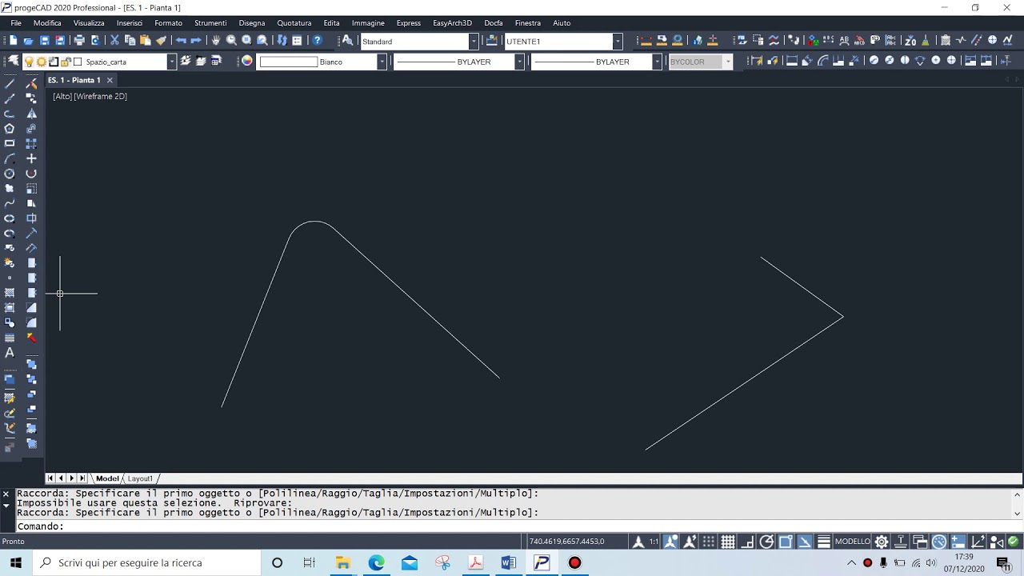Cut selection with the scissors icon
Image resolution: width=1024 pixels, height=576 pixels.
pyautogui.click(x=114, y=40)
